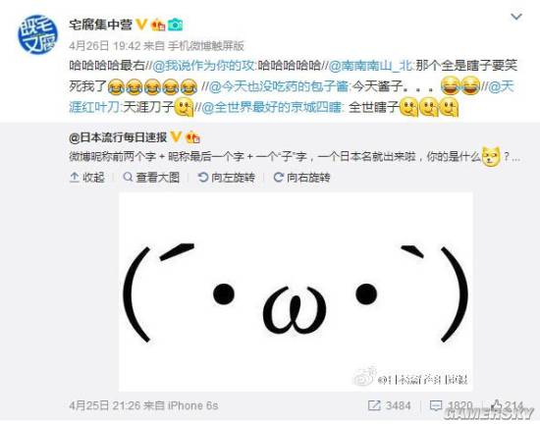Click the 手机微博触屏版 source link
Image resolution: width=540 pixels, height=425 pixels.
(206, 45)
